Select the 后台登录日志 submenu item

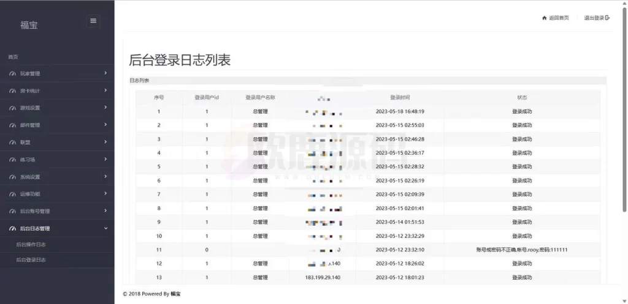31,260
